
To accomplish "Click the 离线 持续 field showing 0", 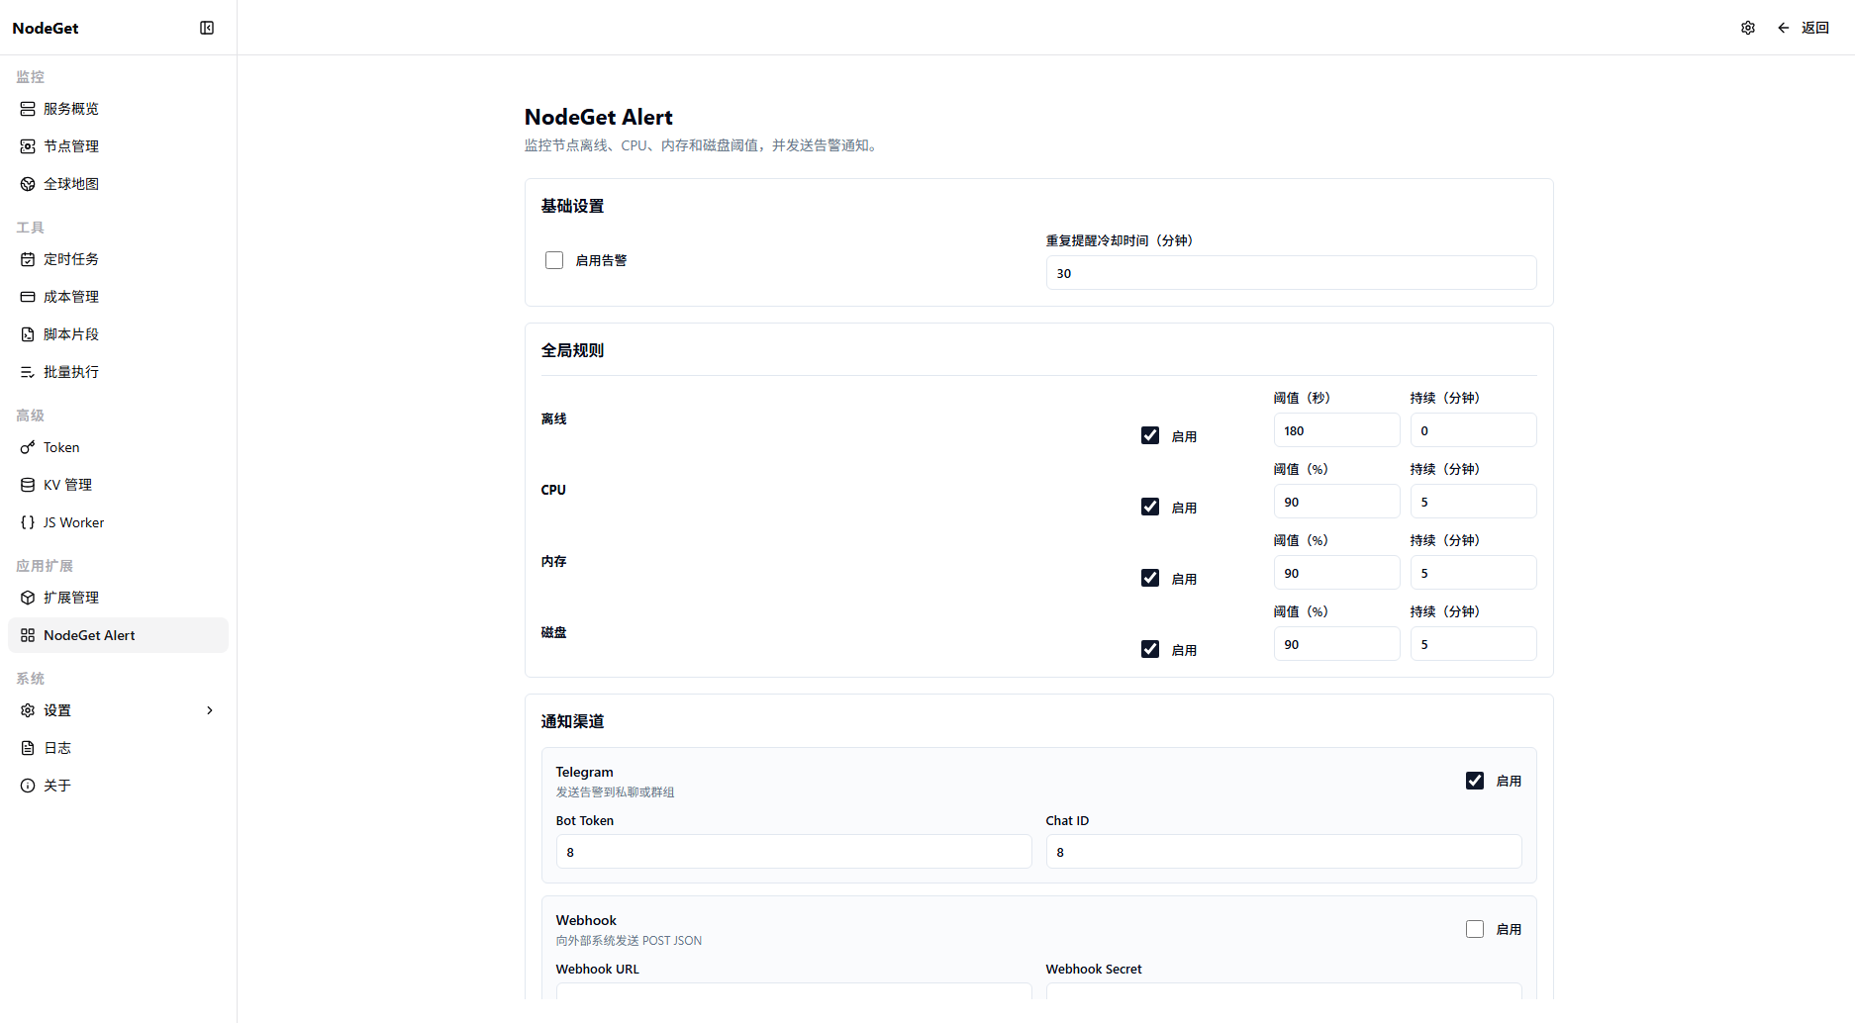I will (x=1473, y=430).
